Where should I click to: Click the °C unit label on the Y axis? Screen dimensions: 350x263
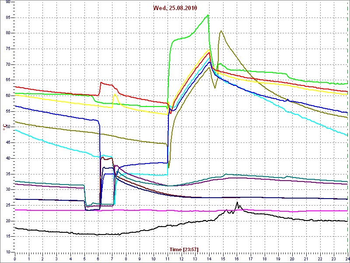(x=4, y=128)
